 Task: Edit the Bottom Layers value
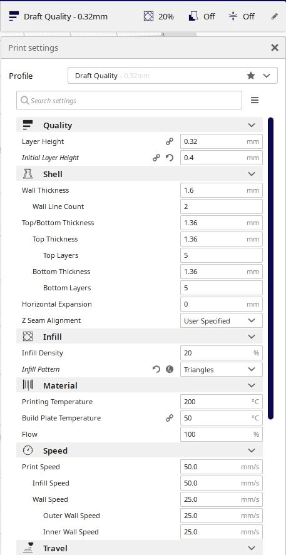[222, 288]
